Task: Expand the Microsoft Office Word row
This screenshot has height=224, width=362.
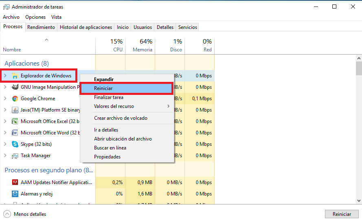Action: point(5,132)
